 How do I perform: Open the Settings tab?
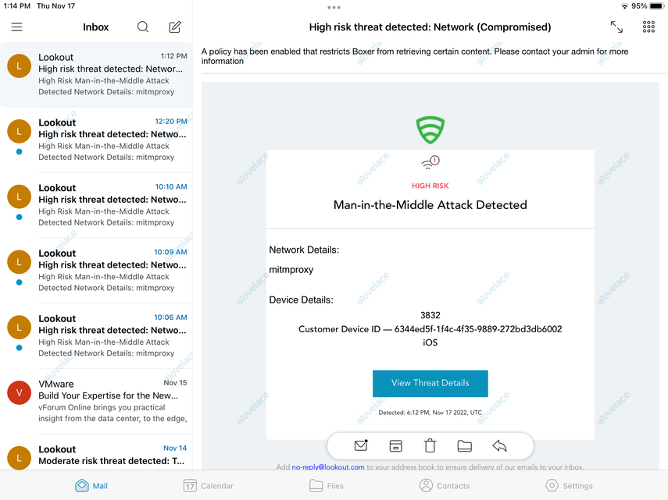(569, 485)
